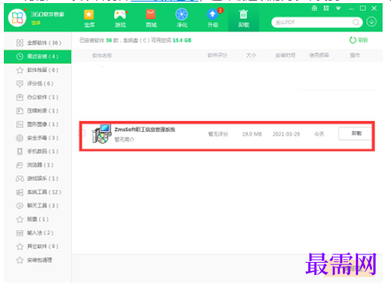The width and height of the screenshot is (391, 288).
Task: Open 手机数码 (1) category
Action: [x=37, y=152]
